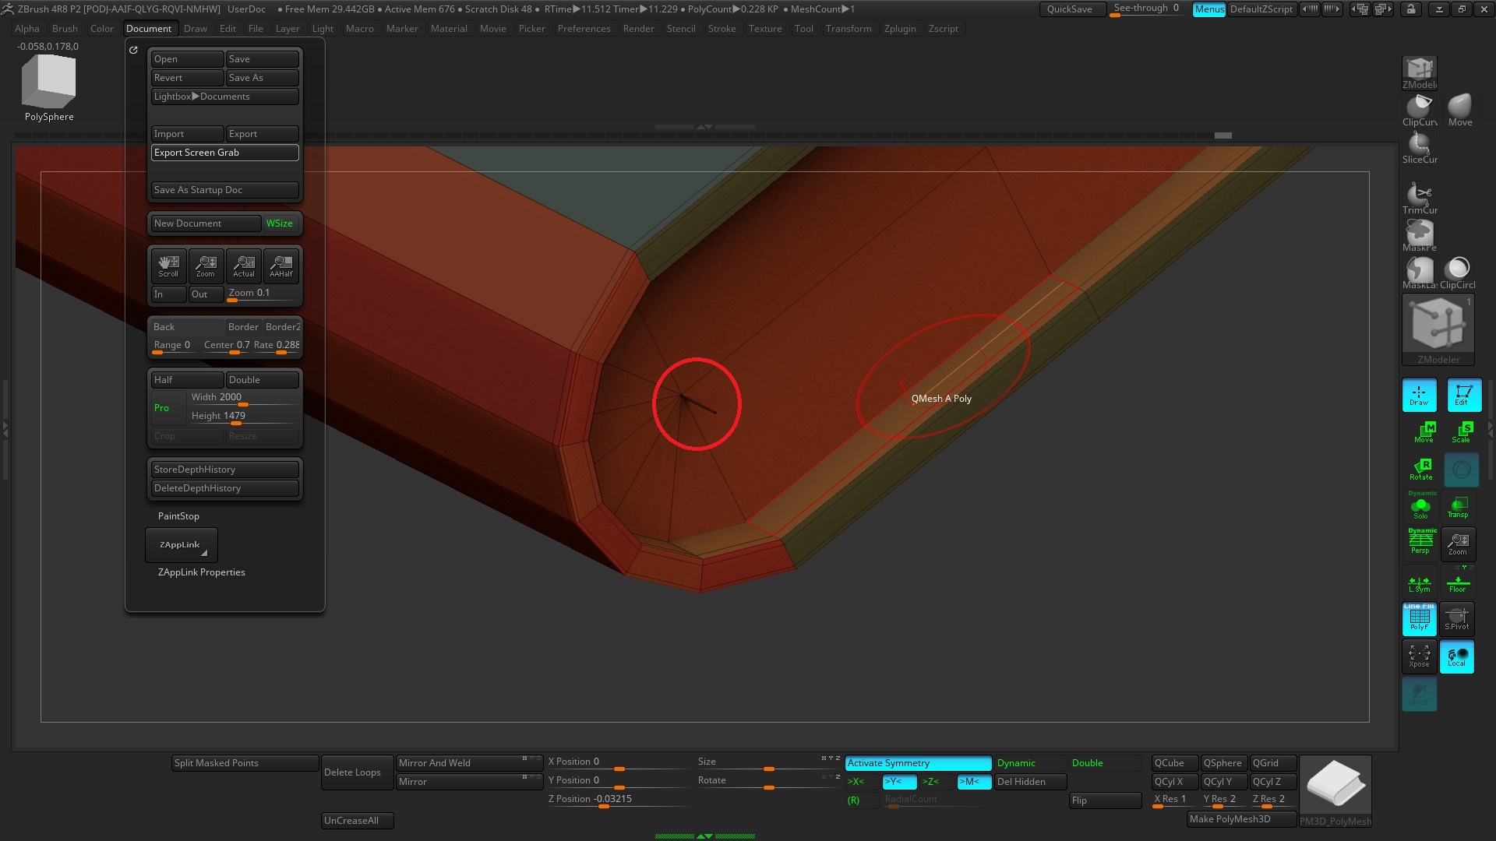Toggle the >M< mirror symmetry
Image resolution: width=1496 pixels, height=841 pixels.
point(973,782)
